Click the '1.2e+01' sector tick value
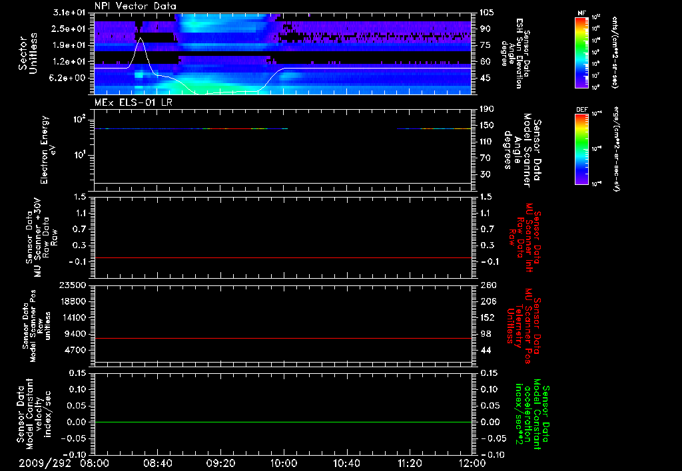This screenshot has height=471, width=682. (x=69, y=62)
